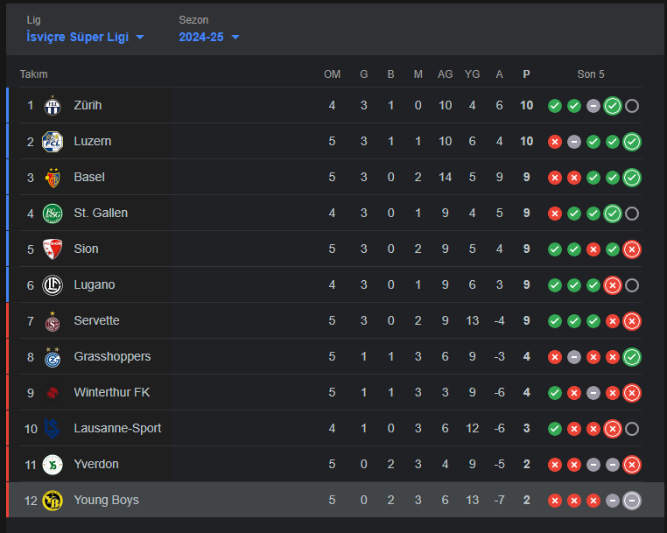The height and width of the screenshot is (533, 667).
Task: Click the Son 5 column header
Action: click(x=591, y=74)
